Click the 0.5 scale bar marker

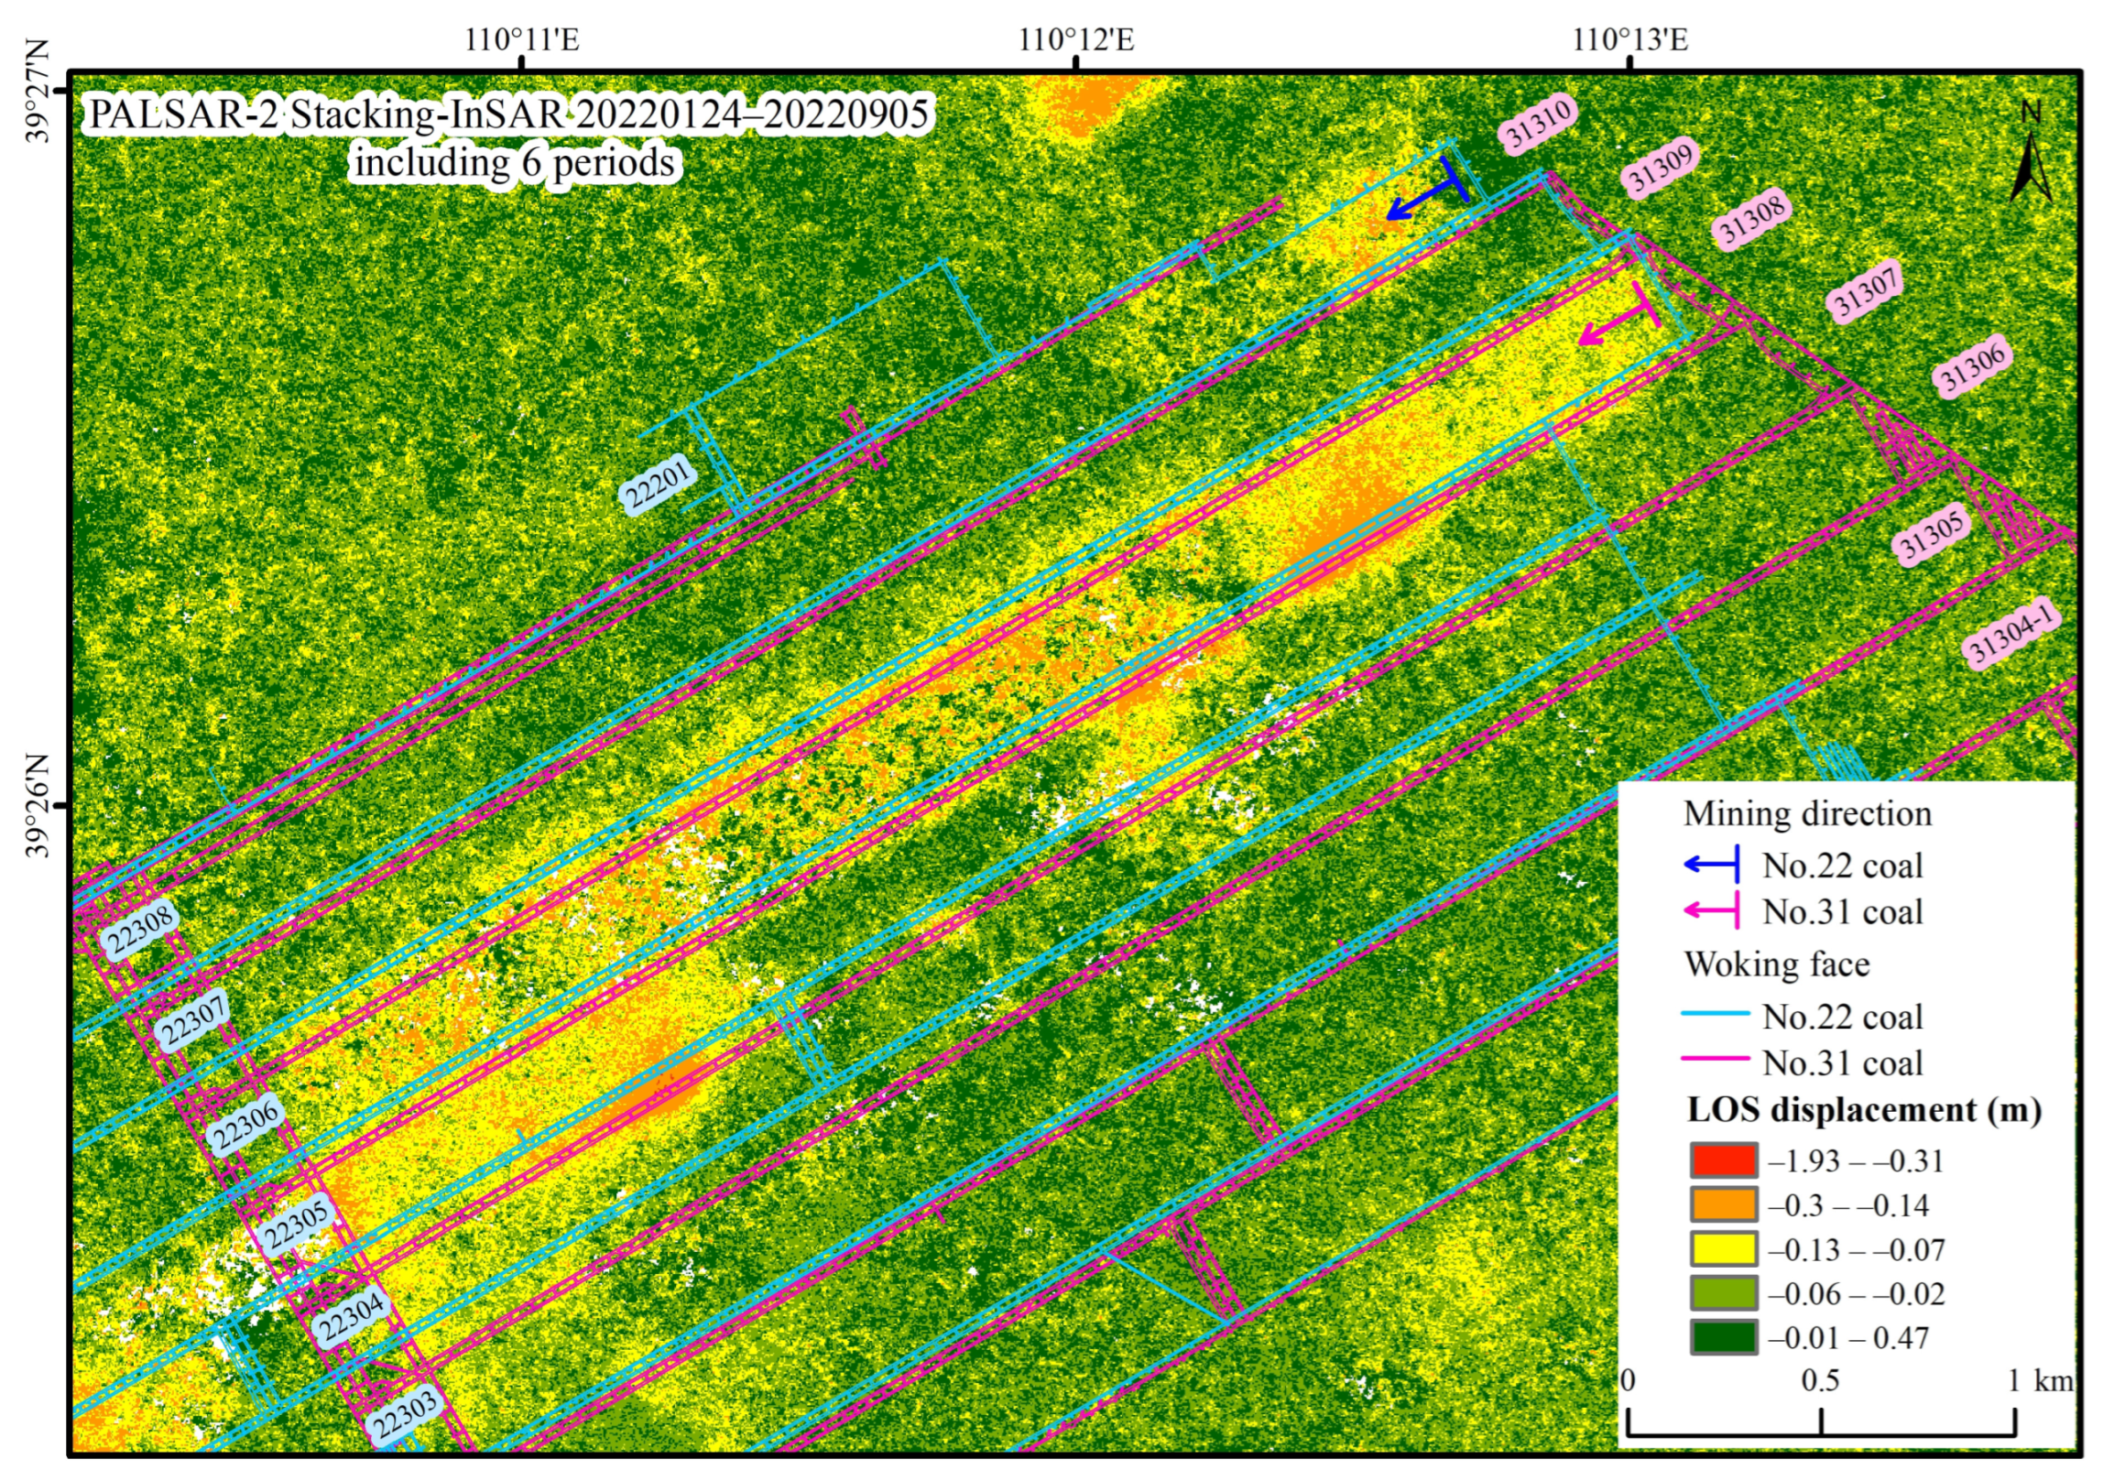tap(1820, 1381)
